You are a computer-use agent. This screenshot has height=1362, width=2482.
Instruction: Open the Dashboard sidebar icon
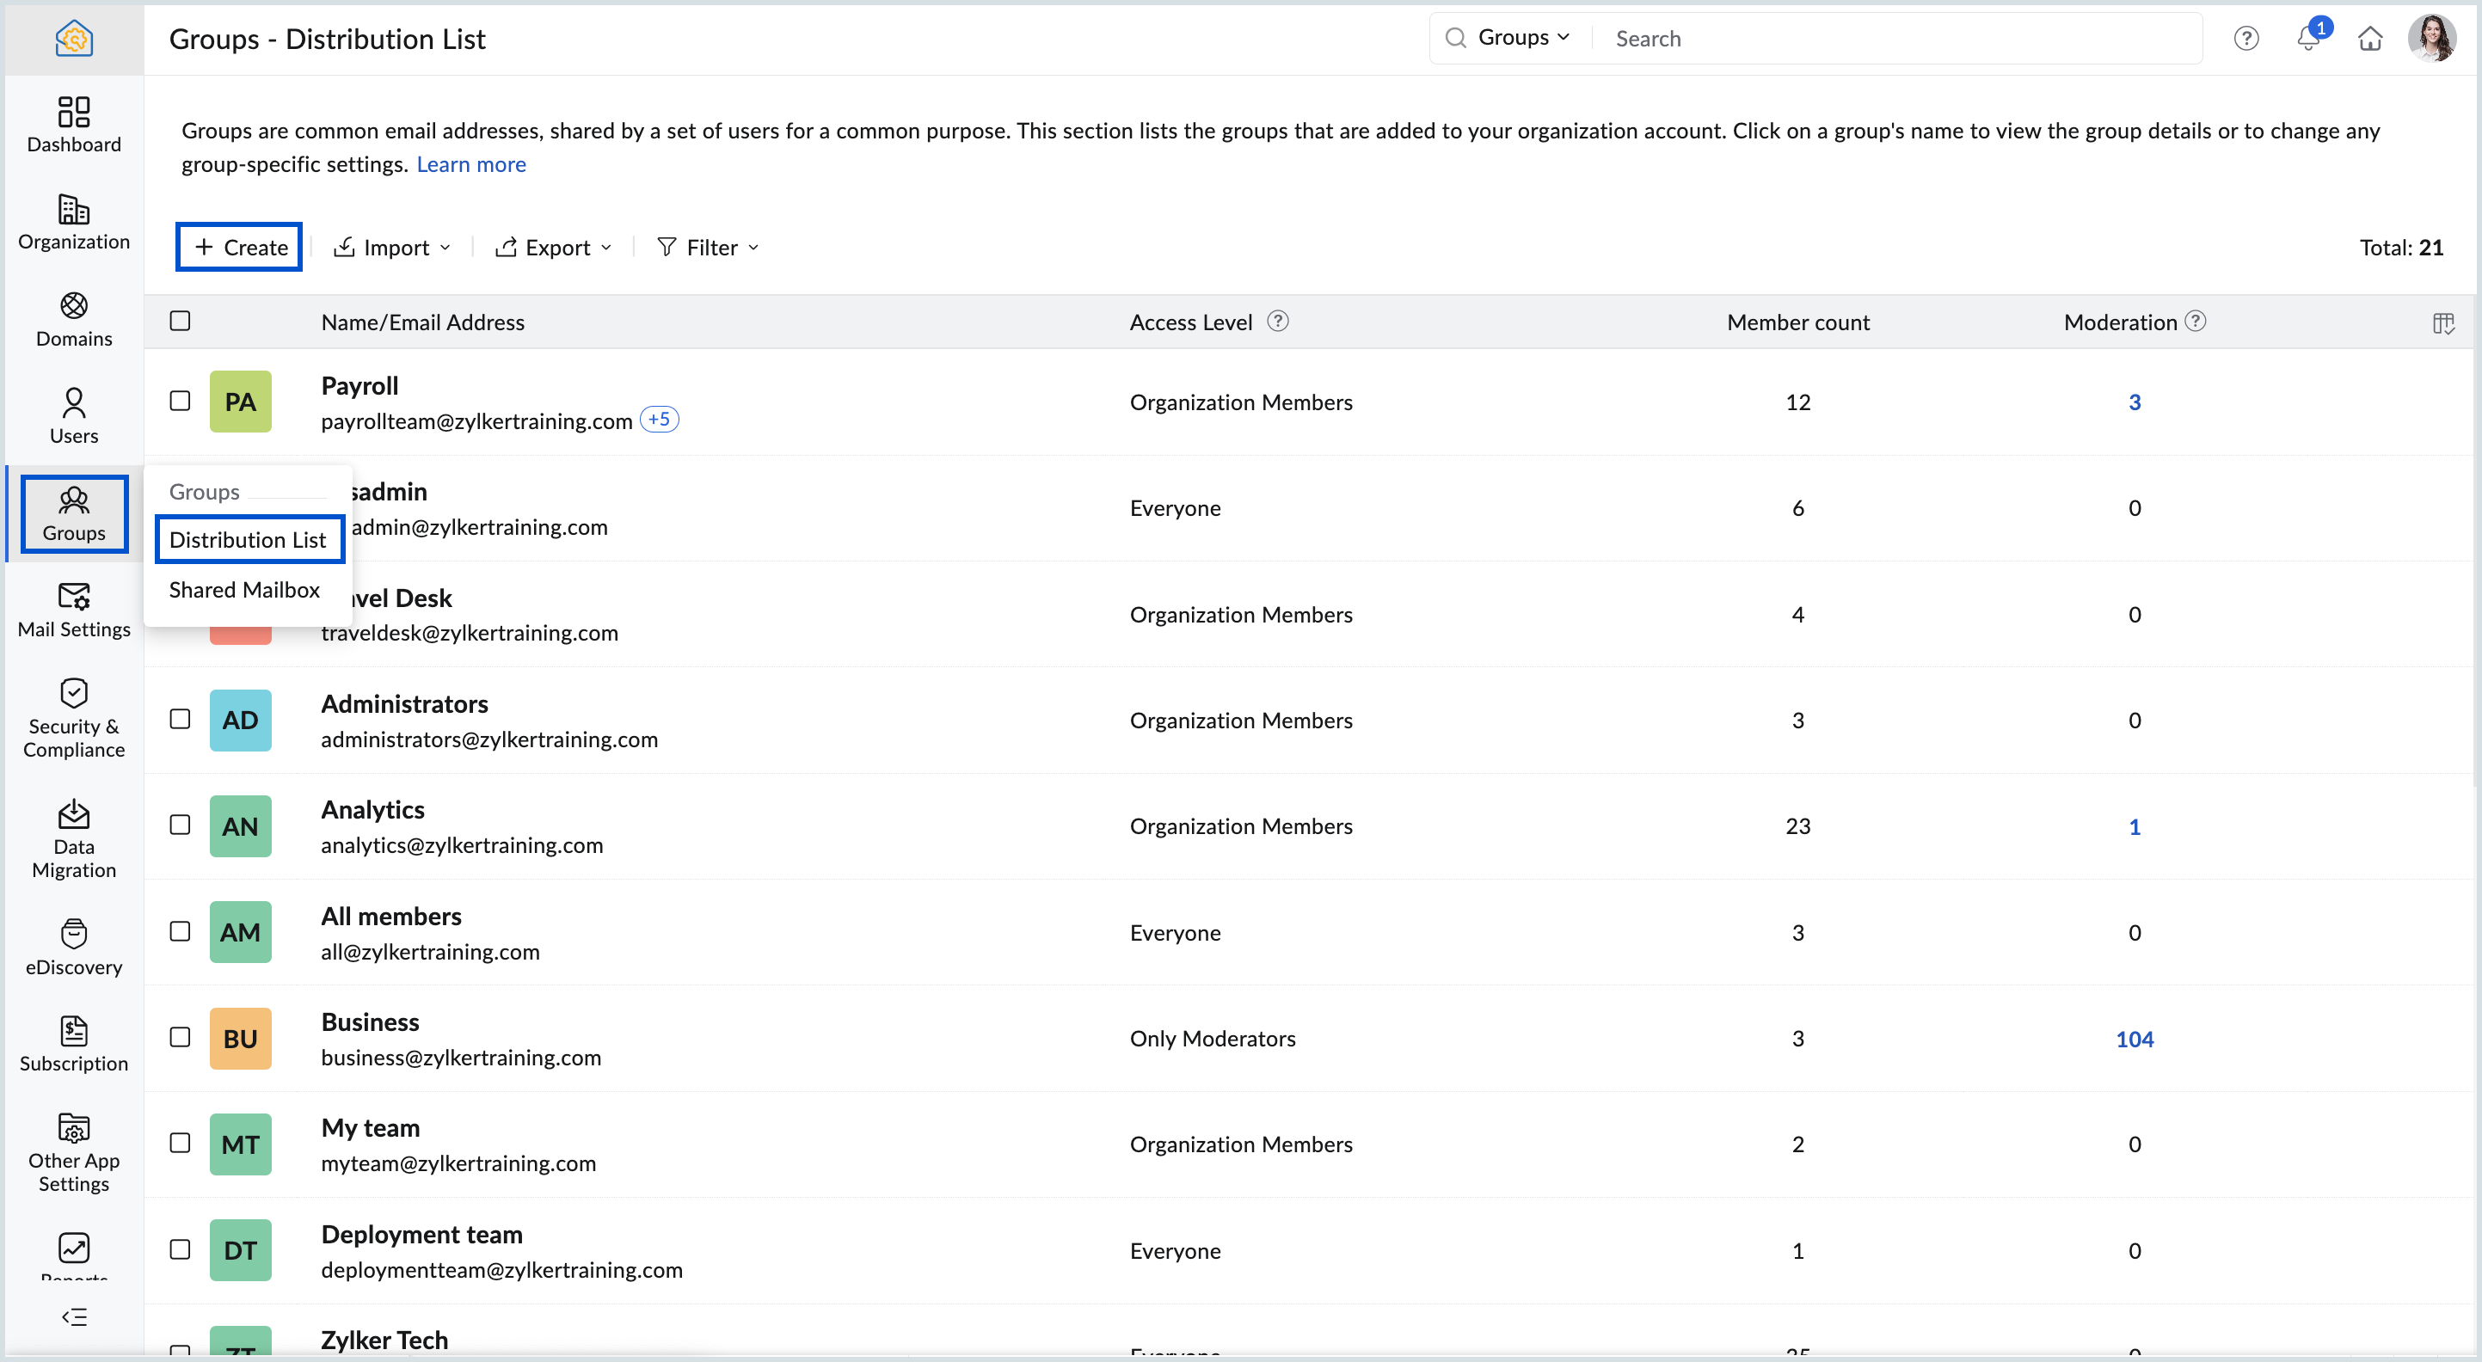click(73, 125)
